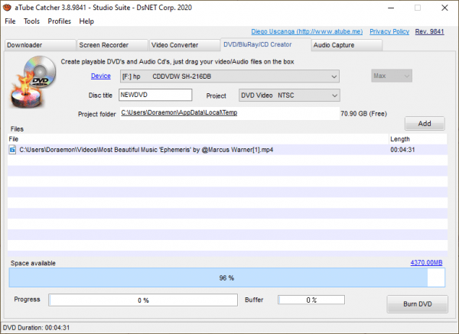Screen dimensions: 459x334
Task: Switch to the Audio Capture tab
Action: tap(347, 45)
